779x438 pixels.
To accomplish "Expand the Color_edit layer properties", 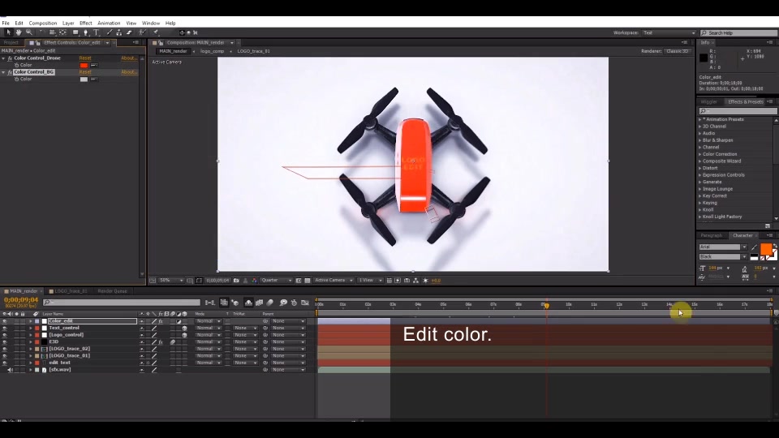I will 31,321.
